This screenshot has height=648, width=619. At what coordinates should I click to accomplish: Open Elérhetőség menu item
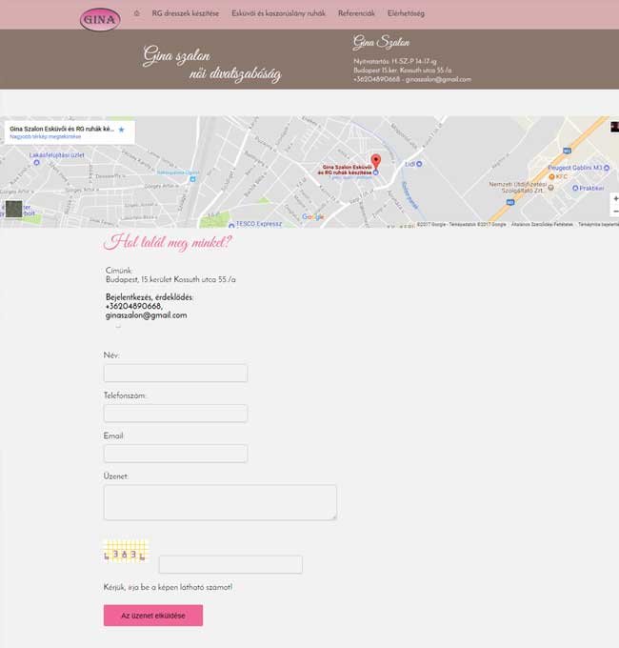406,13
